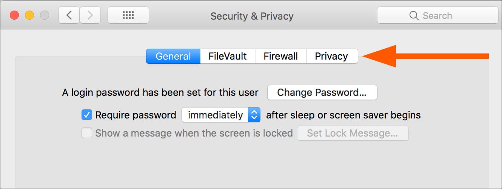Show all preferences with the grid icon
502x189 pixels.
(128, 15)
